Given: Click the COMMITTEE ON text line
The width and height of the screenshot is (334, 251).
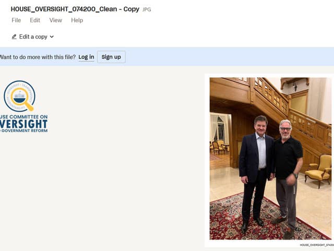Looking at the screenshot, I should coord(29,117).
